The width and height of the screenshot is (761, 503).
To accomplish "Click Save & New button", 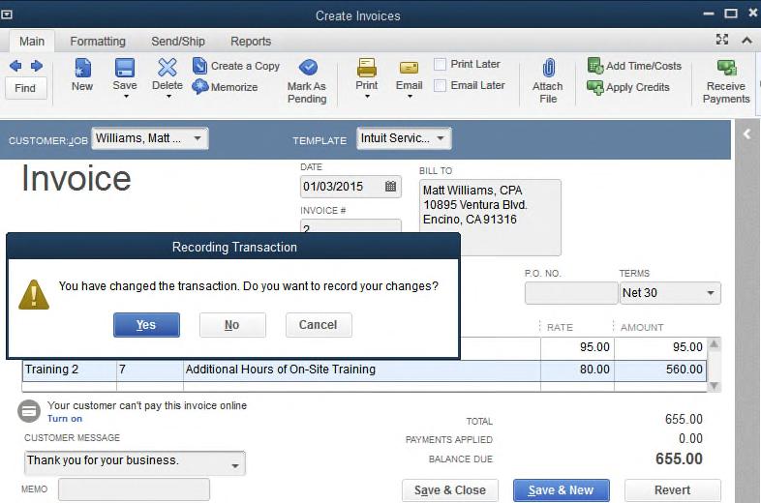I will [561, 489].
